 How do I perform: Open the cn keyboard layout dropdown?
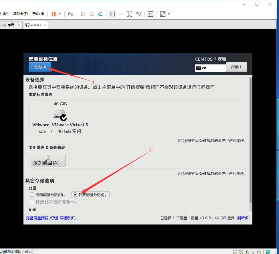210,68
